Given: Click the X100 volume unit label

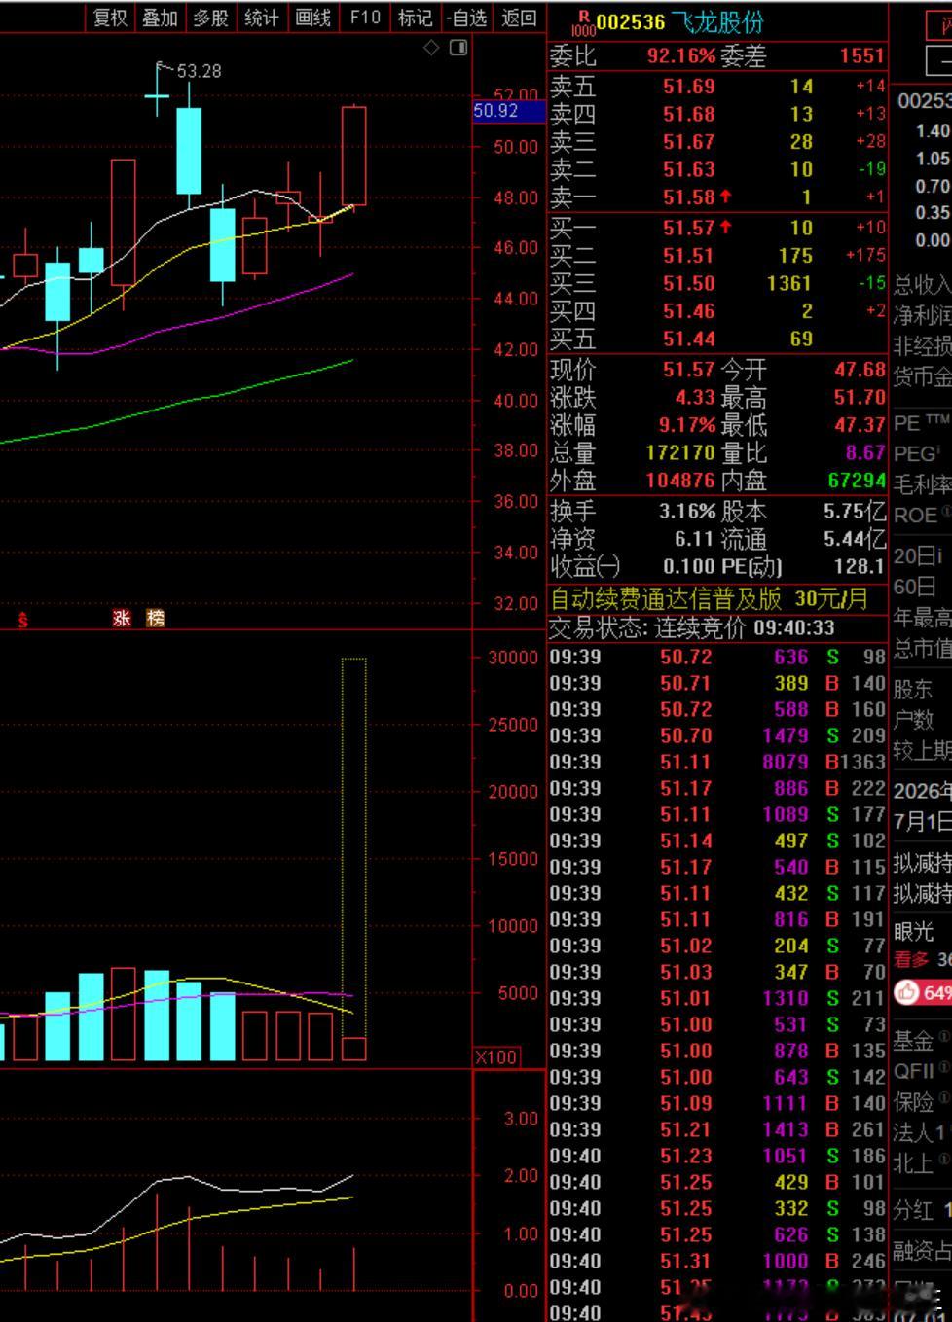Looking at the screenshot, I should coord(496,1056).
